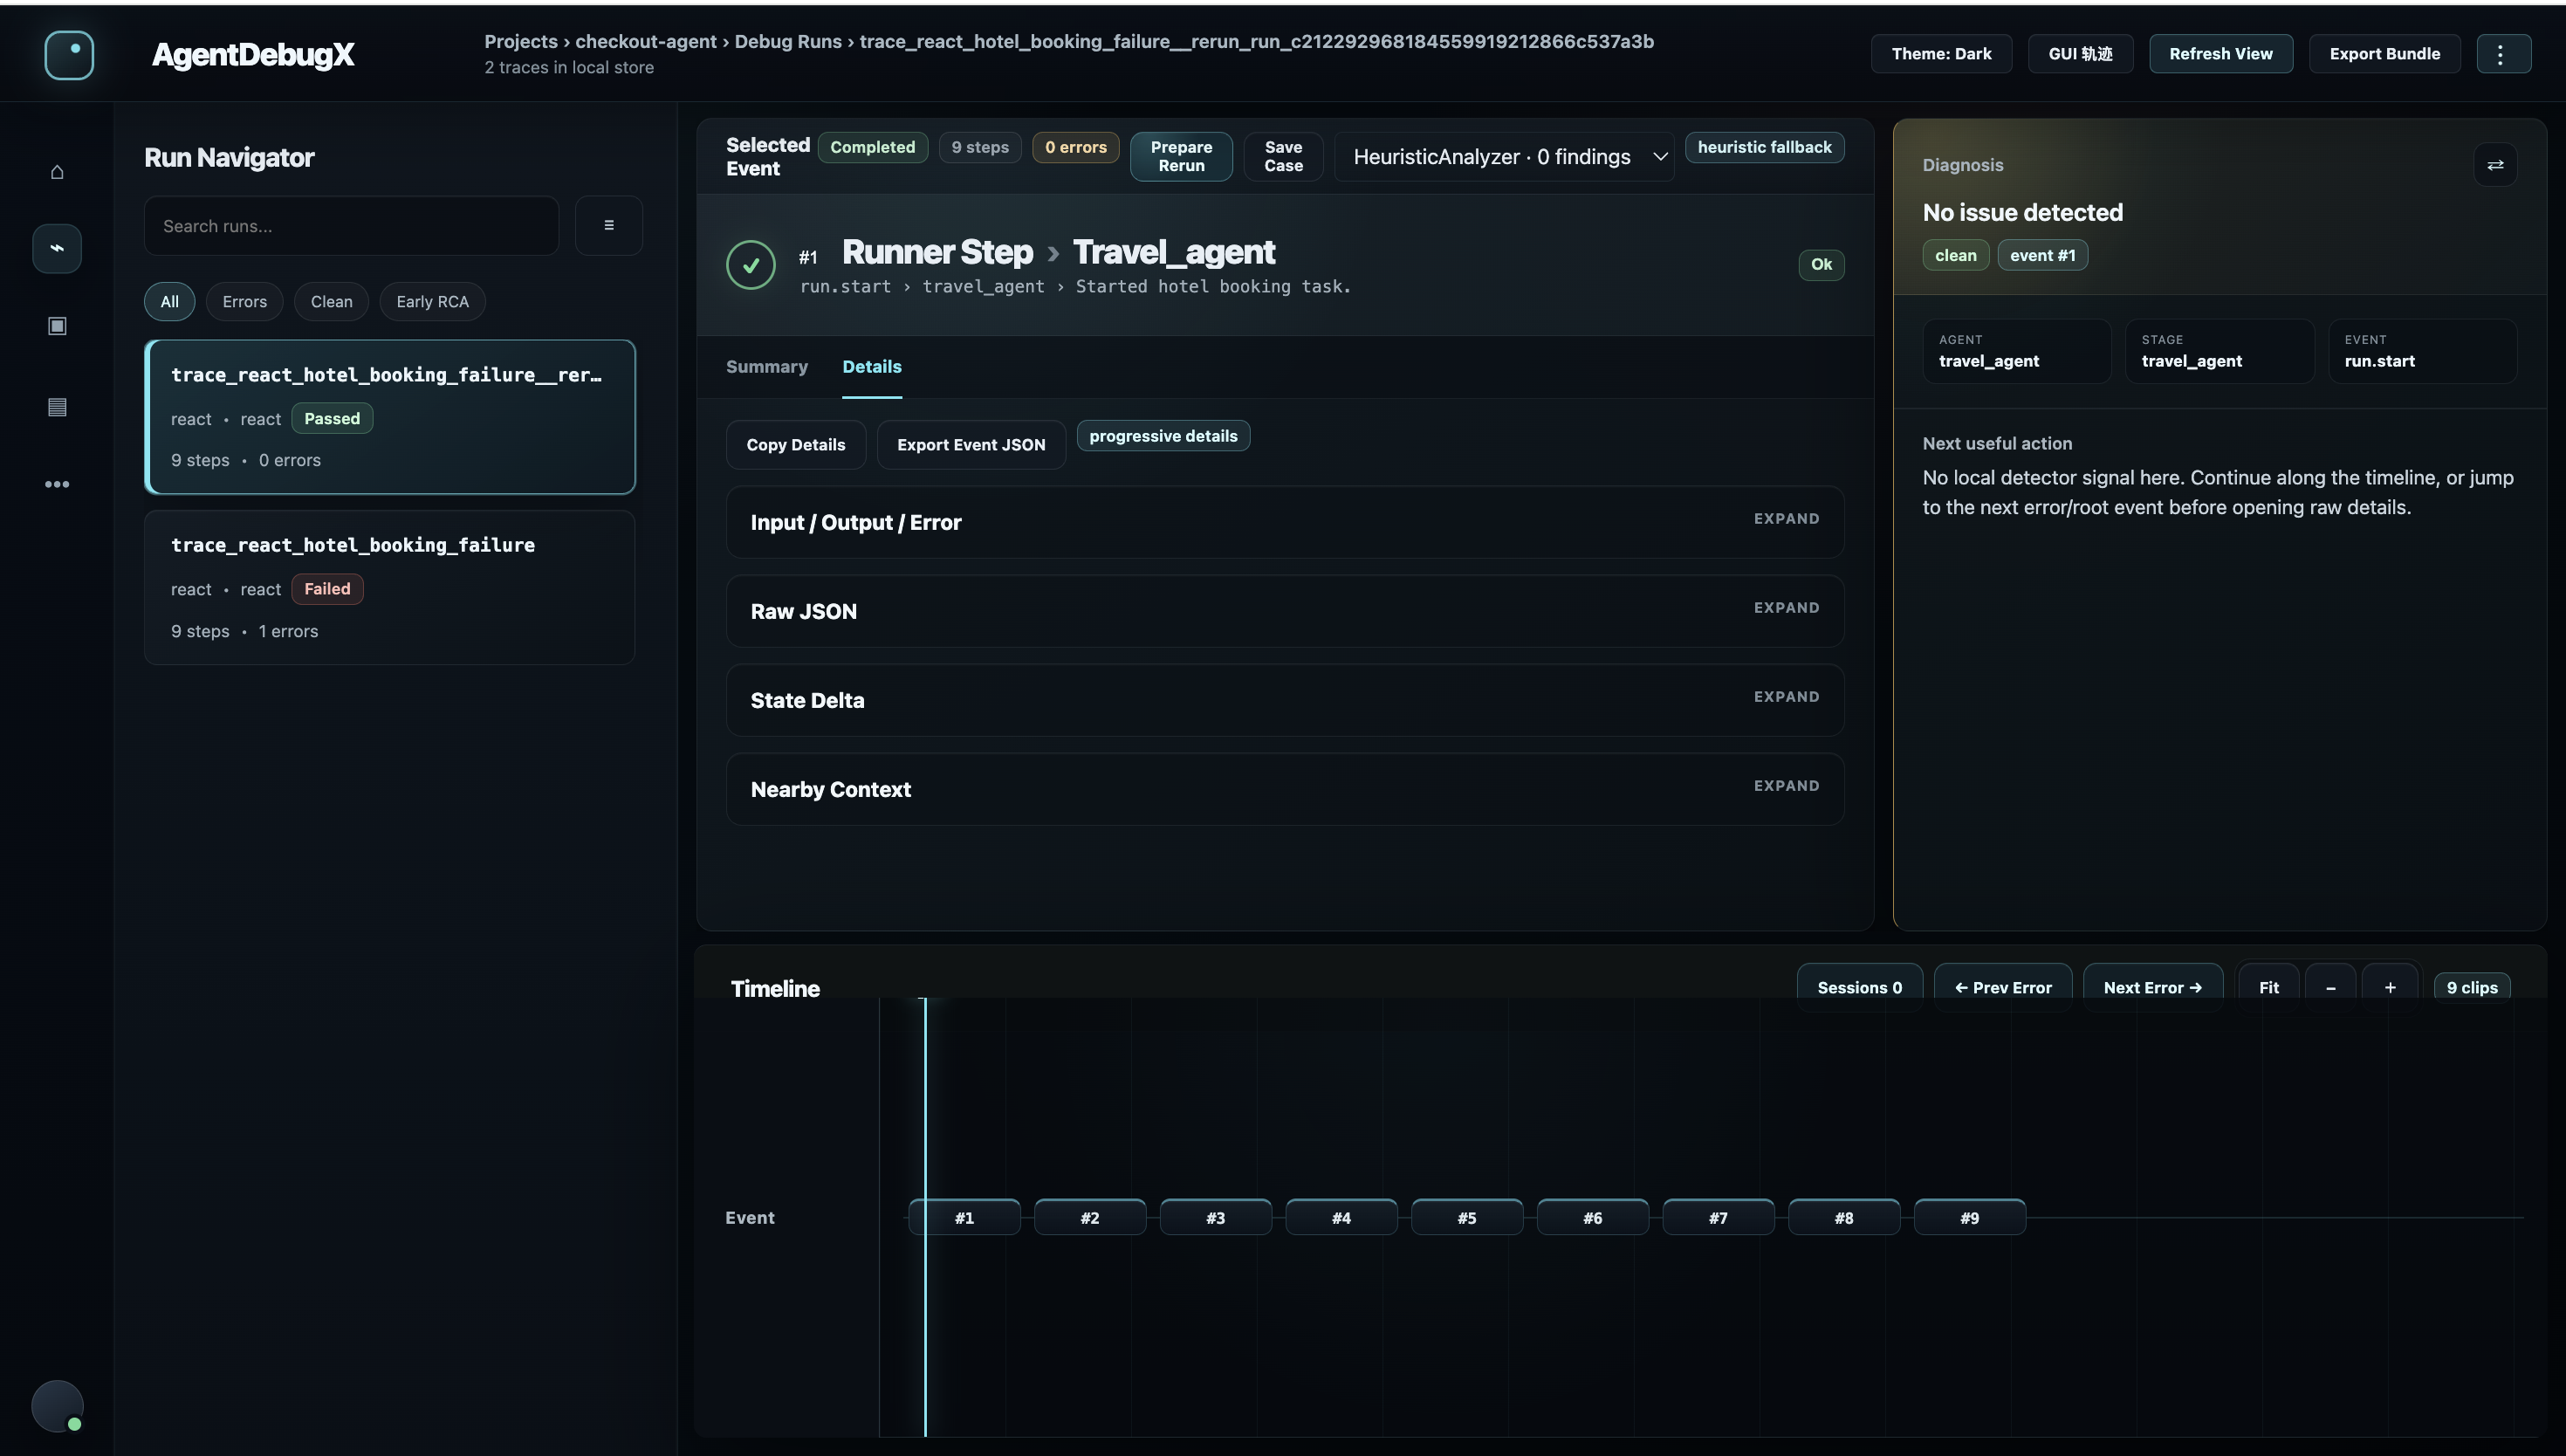Click the progressive details badge
Image resolution: width=2566 pixels, height=1456 pixels.
coord(1163,436)
